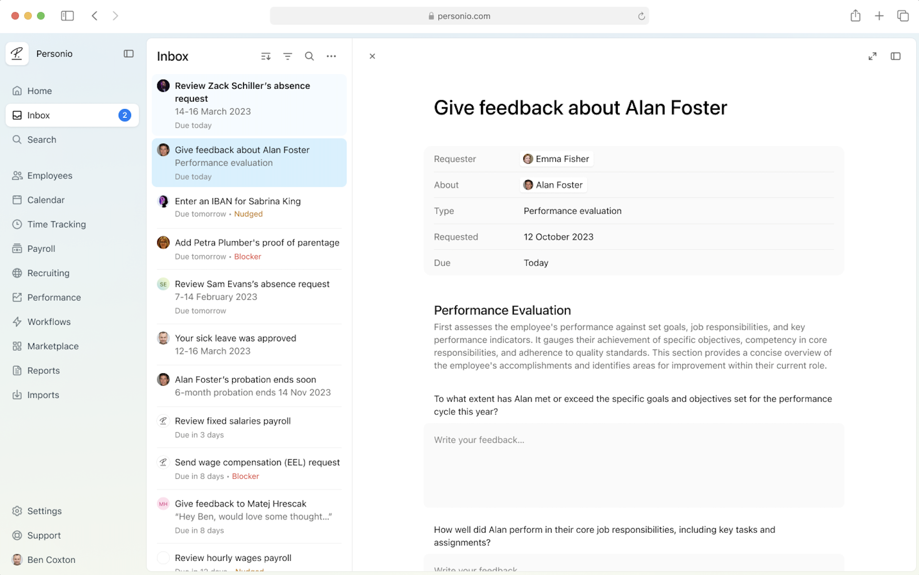
Task: Open Time Tracking section
Action: tap(72, 224)
